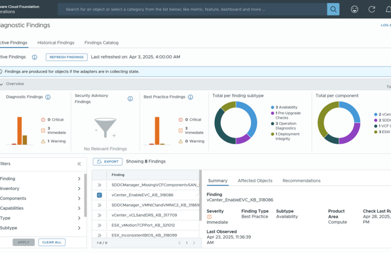
Task: Click the Refresh Findings button
Action: coord(67,57)
